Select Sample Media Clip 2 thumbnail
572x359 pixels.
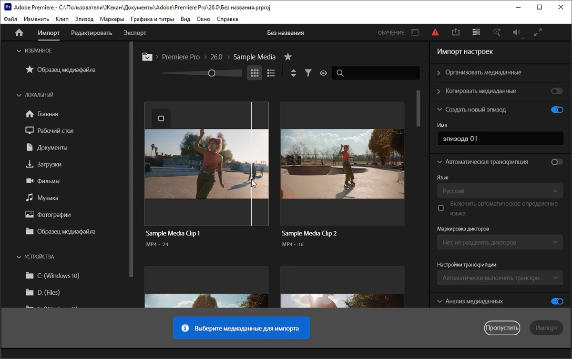[x=342, y=164]
